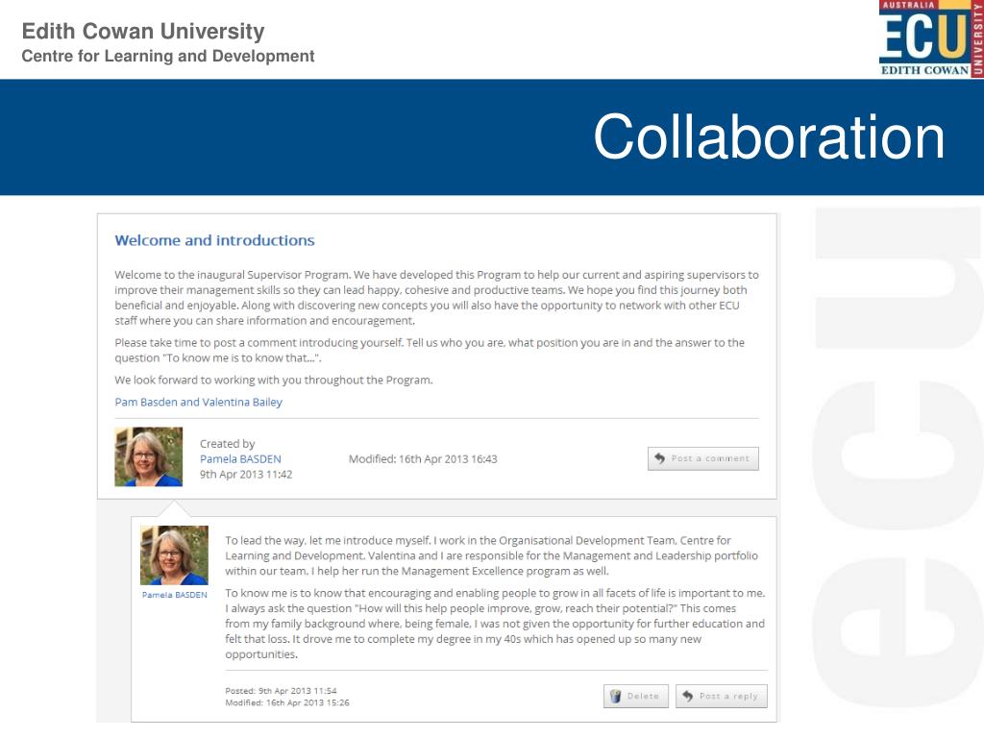Click the reply arrow icon on Post a reply
The height and width of the screenshot is (738, 984).
688,696
